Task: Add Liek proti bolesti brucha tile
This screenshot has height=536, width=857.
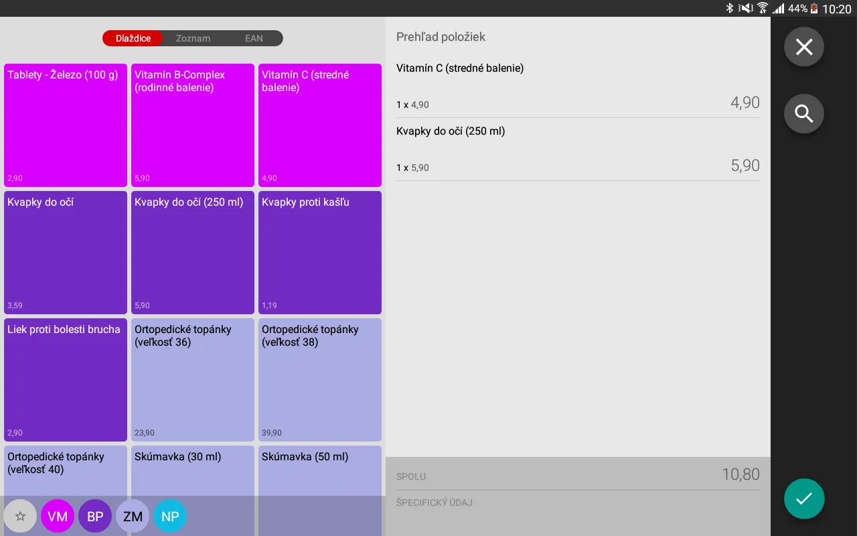Action: click(66, 380)
